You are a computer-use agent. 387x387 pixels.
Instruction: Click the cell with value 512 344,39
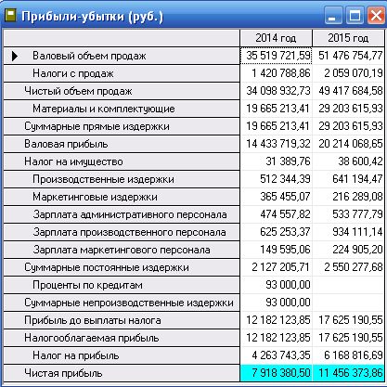[x=276, y=179]
